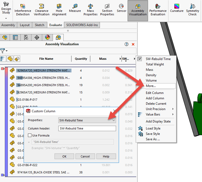Choose Edit Column menu entry
The image size is (202, 182).
coord(156,93)
